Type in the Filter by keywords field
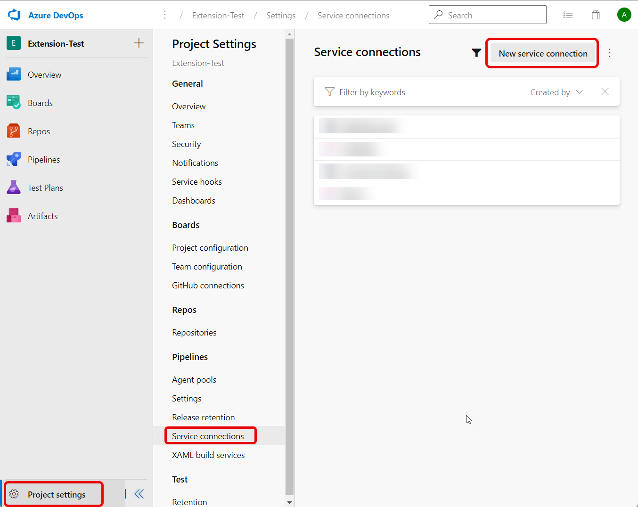This screenshot has width=638, height=507. pos(424,92)
